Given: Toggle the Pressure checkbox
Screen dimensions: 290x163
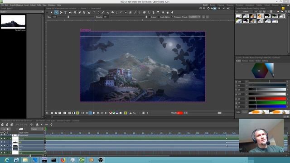Looking at the screenshot, I should point(172,17).
